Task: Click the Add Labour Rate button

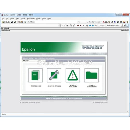Action: click(x=113, y=25)
